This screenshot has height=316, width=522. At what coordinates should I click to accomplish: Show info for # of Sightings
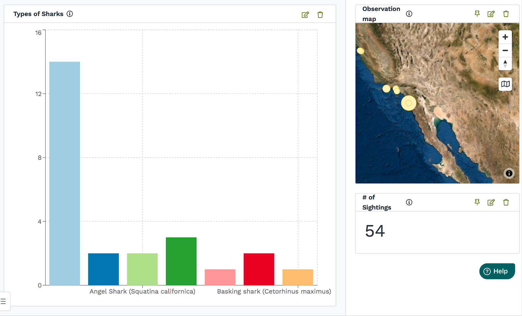click(409, 202)
